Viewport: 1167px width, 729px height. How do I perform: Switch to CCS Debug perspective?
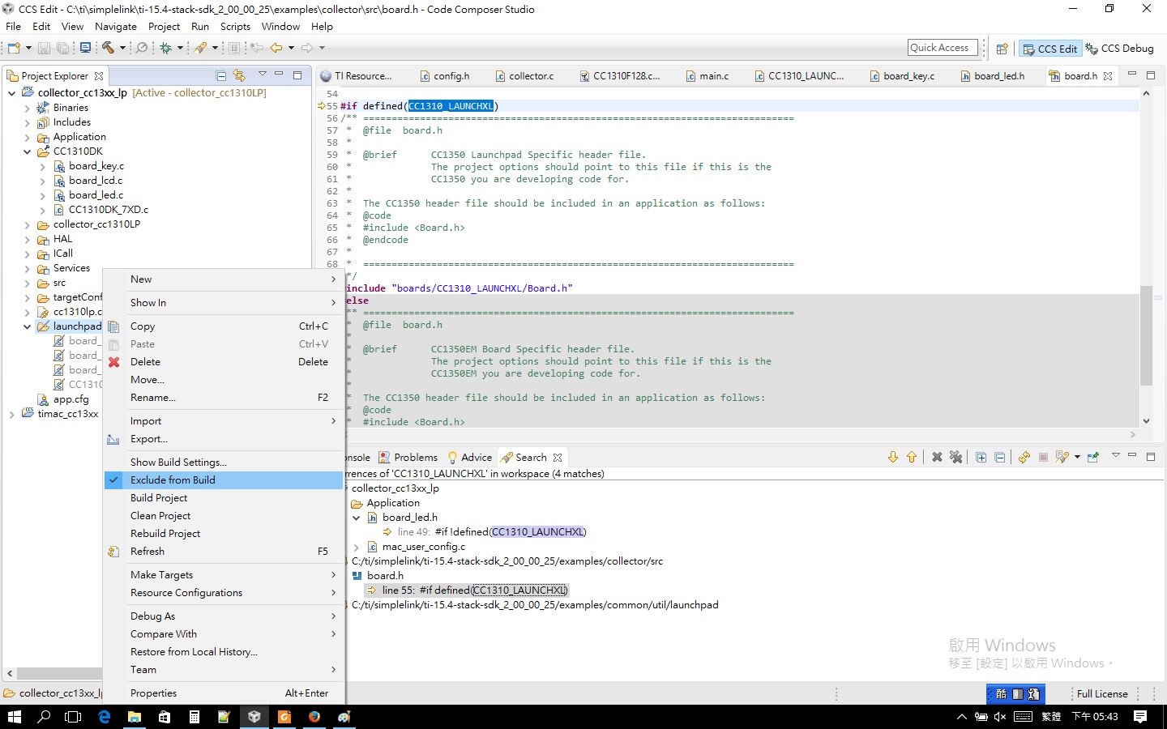pos(1119,49)
